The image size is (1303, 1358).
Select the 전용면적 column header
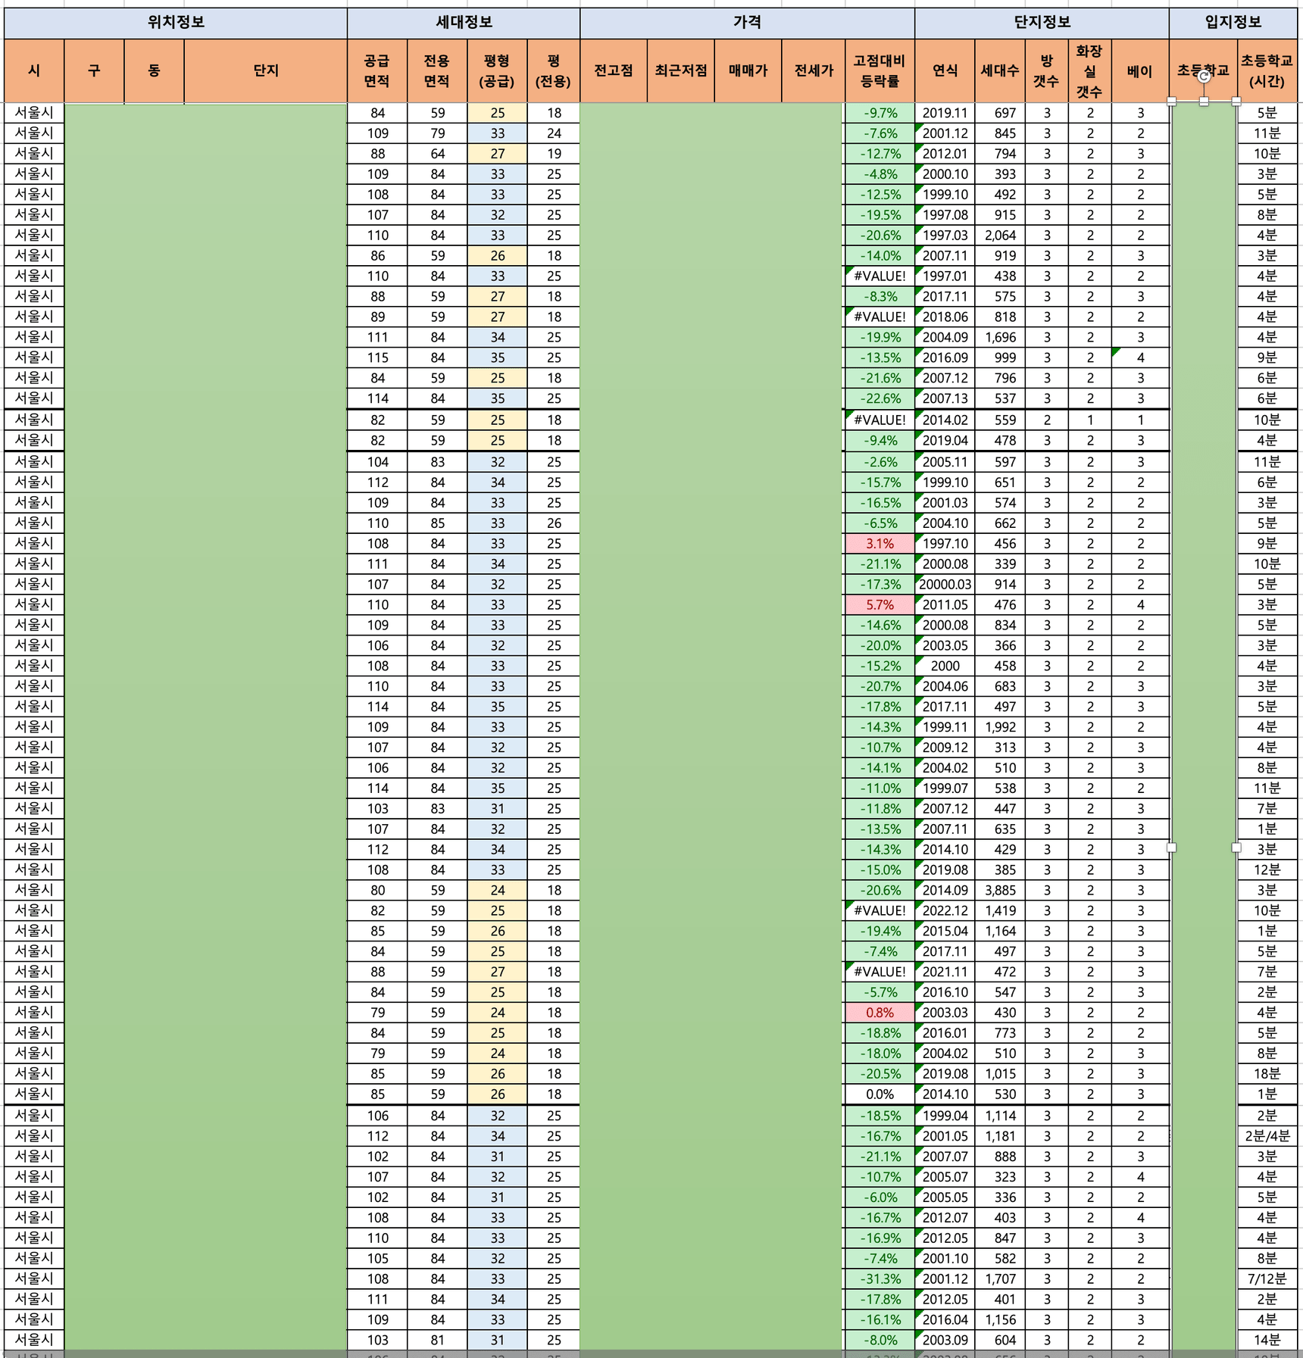point(437,70)
